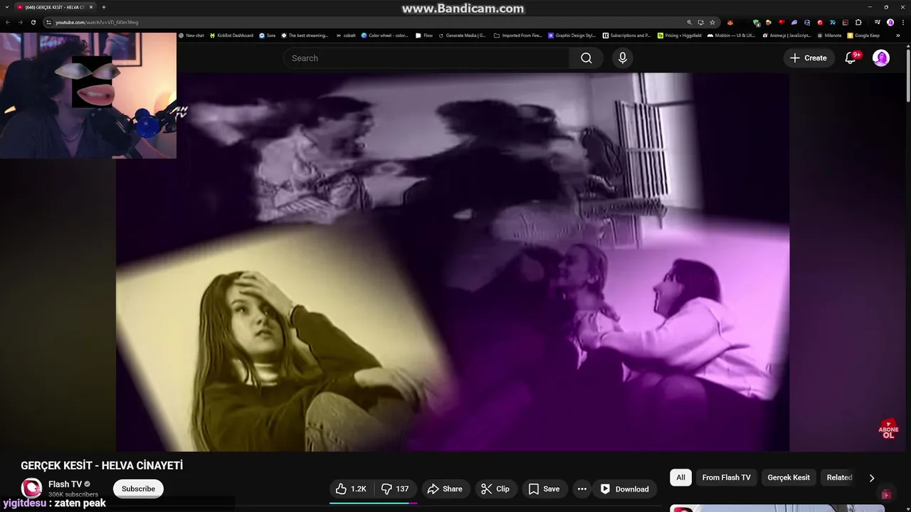The width and height of the screenshot is (911, 512).
Task: Click the address bar URL
Action: (97, 22)
